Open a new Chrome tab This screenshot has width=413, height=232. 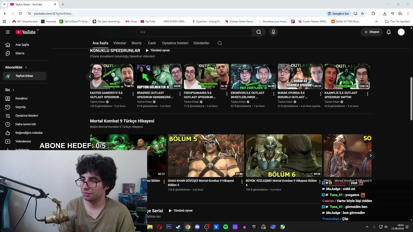(63, 4)
